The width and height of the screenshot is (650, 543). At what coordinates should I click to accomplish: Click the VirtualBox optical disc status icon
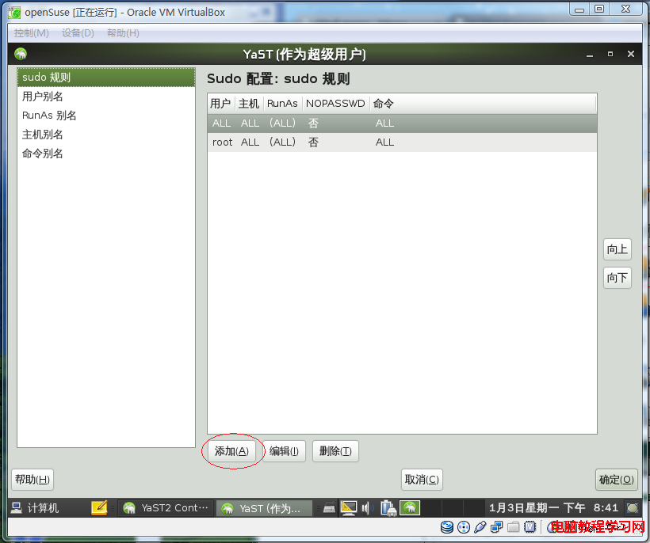pyautogui.click(x=464, y=527)
